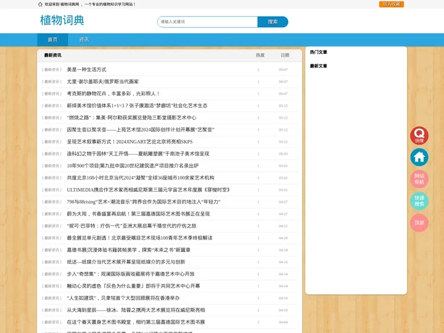Open article 蔚为大观 嘉德国际艺术图书展
This screenshot has height=333, width=444.
tap(138, 214)
